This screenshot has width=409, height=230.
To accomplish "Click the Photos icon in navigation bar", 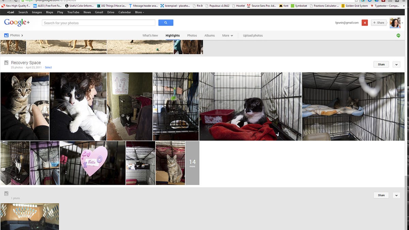I will 6,35.
